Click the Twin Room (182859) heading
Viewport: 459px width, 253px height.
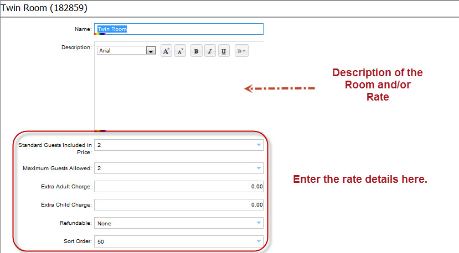(x=44, y=8)
